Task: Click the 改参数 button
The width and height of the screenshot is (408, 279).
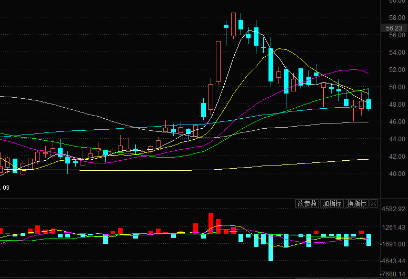Action: [x=307, y=203]
